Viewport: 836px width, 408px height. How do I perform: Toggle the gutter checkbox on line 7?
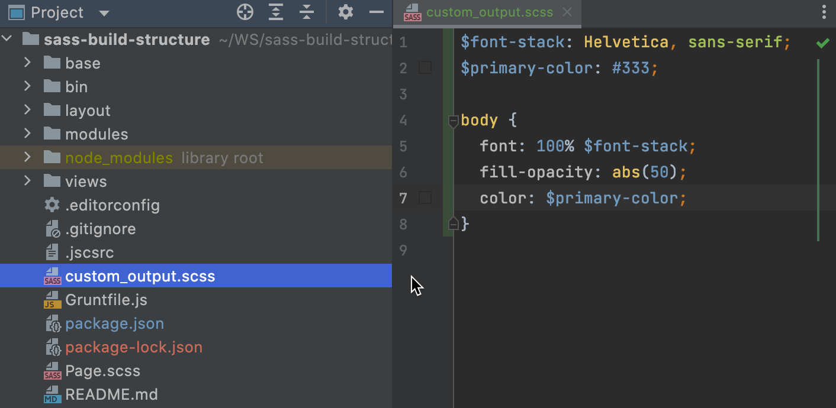[425, 198]
